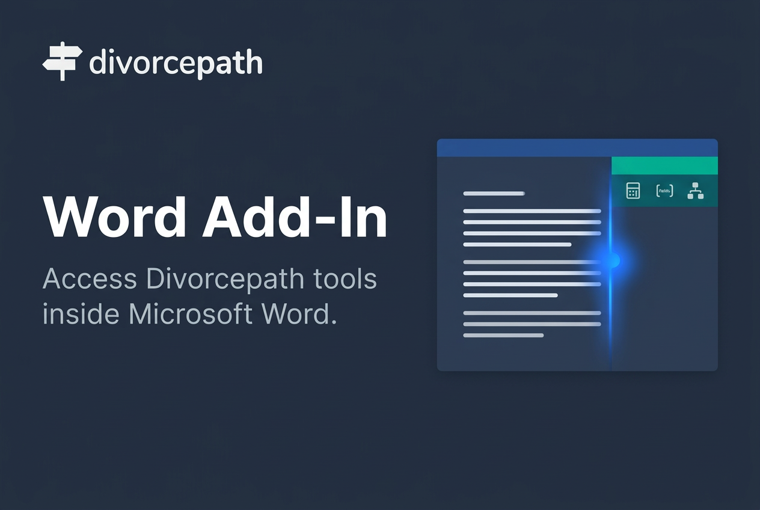Click the "inside Microsoft Word." text line

tap(189, 315)
